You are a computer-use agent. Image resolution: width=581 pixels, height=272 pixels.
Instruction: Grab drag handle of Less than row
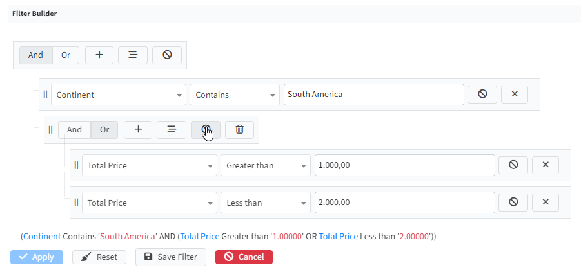click(76, 203)
